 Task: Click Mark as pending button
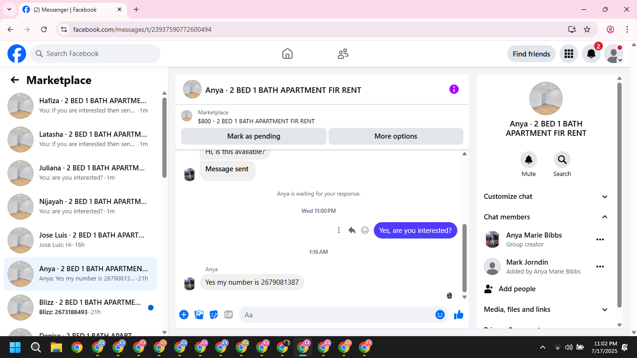(x=254, y=136)
